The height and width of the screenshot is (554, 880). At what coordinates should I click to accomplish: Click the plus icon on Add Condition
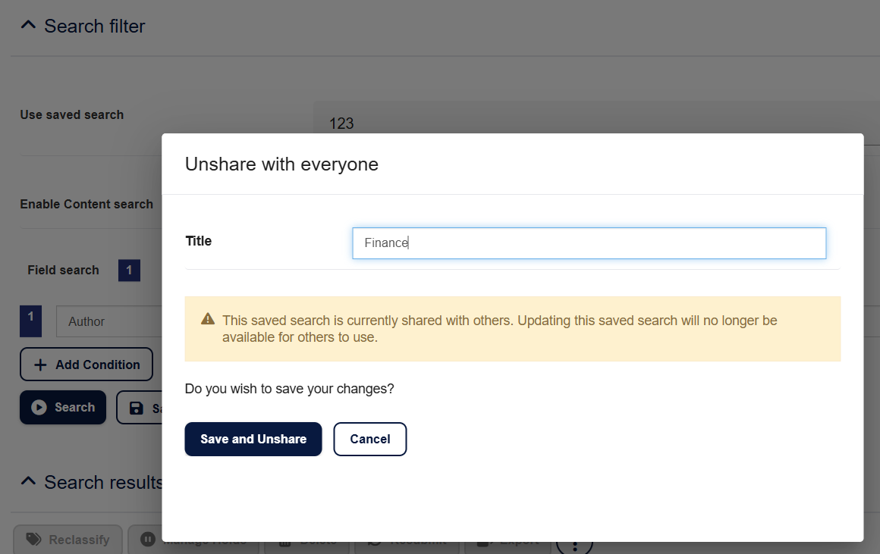[41, 365]
